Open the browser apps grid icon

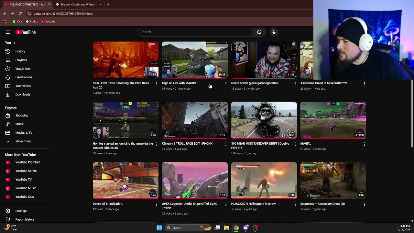[x=4, y=22]
